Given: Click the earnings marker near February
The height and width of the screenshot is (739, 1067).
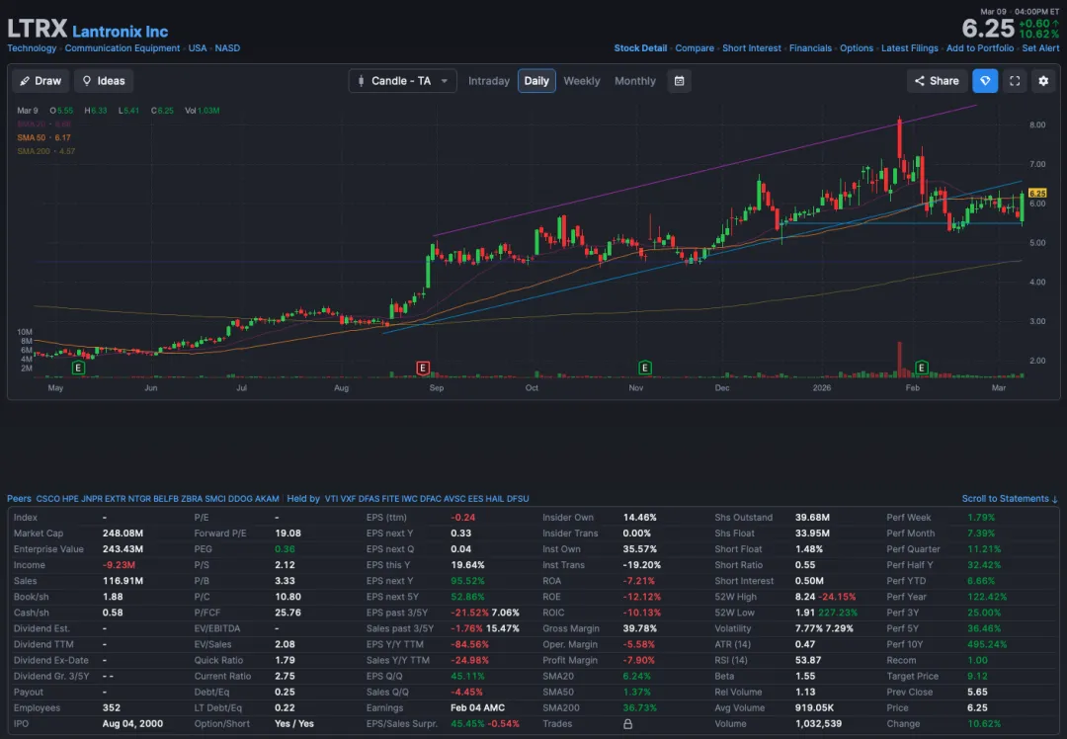Looking at the screenshot, I should 922,369.
